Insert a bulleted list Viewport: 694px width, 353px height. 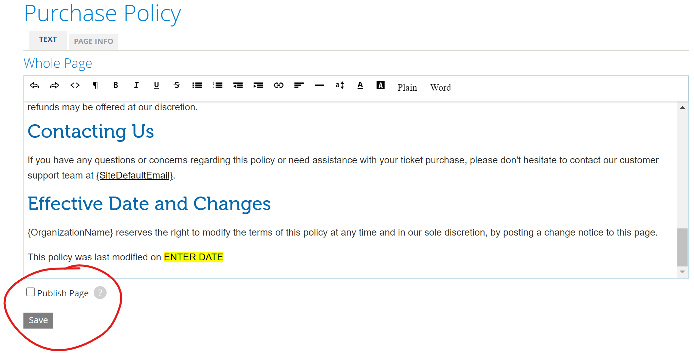197,85
